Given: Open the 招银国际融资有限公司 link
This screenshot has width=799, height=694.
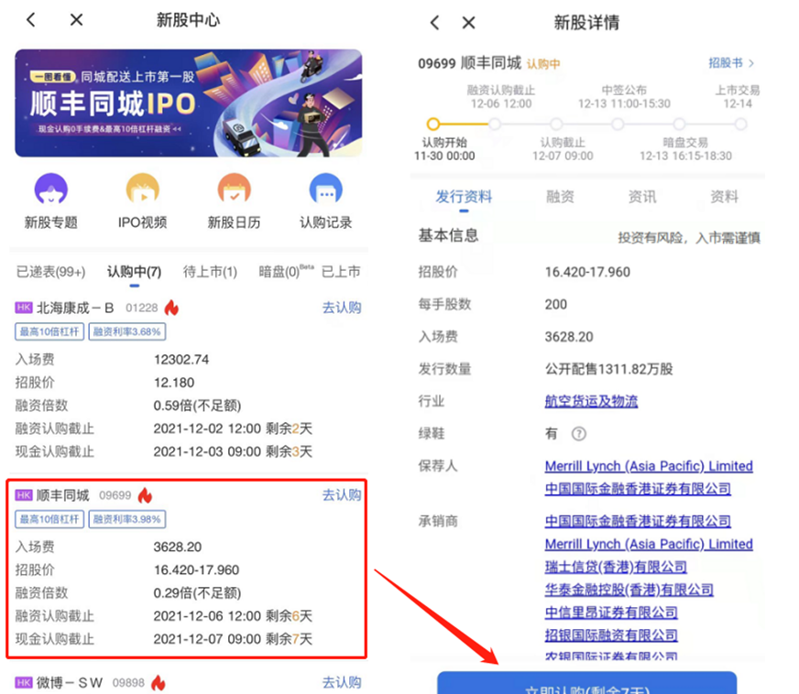Looking at the screenshot, I should click(x=611, y=635).
